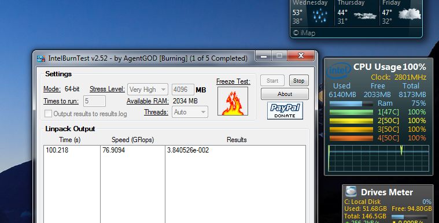Viewport: 439px width, 223px height.
Task: Click the Available RAM 2034 MB value
Action: click(x=185, y=101)
